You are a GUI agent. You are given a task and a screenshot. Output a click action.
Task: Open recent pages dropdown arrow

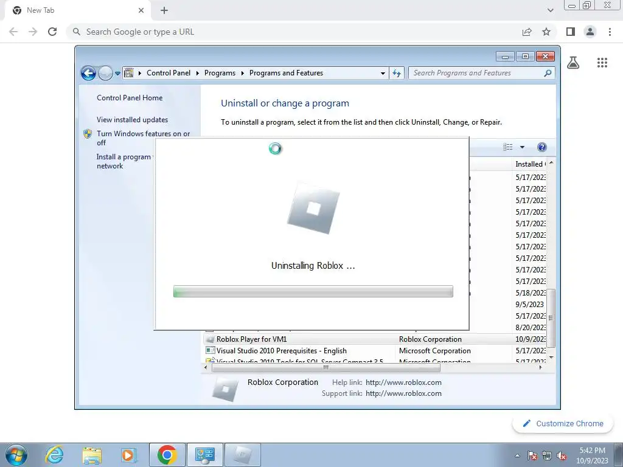[x=117, y=74]
